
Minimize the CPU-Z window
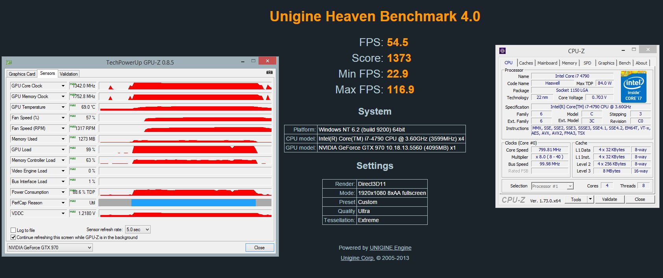coord(623,50)
